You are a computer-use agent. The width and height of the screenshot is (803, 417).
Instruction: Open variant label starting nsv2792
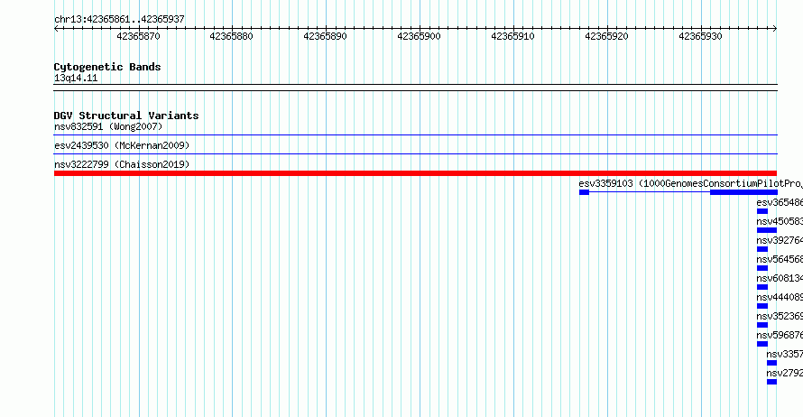pyautogui.click(x=785, y=373)
